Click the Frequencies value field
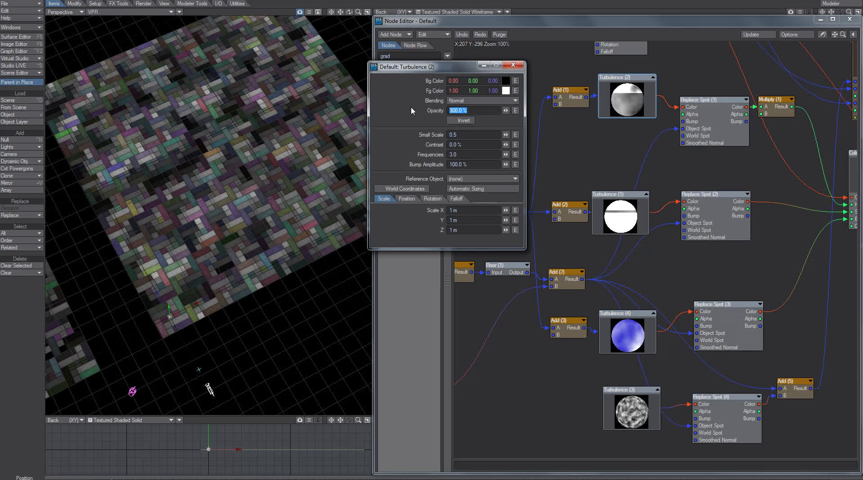863x480 pixels. pos(473,155)
